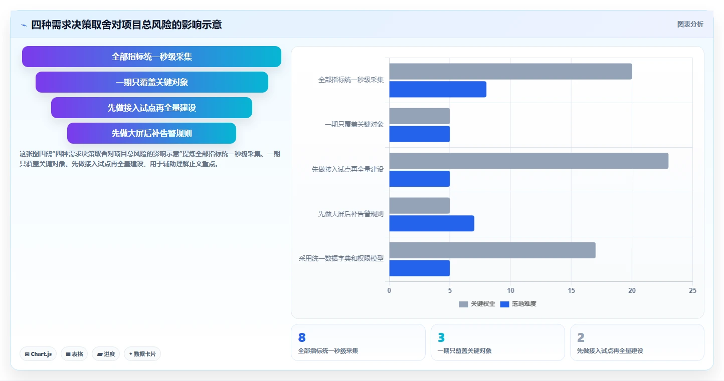This screenshot has height=381, width=724.
Task: Click the blue 落地难度 legend color box
Action: 505,304
